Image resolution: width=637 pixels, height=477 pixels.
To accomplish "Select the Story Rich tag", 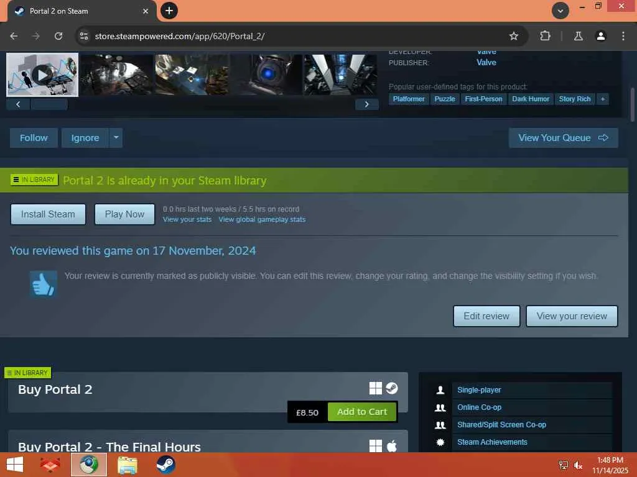I will pos(575,99).
